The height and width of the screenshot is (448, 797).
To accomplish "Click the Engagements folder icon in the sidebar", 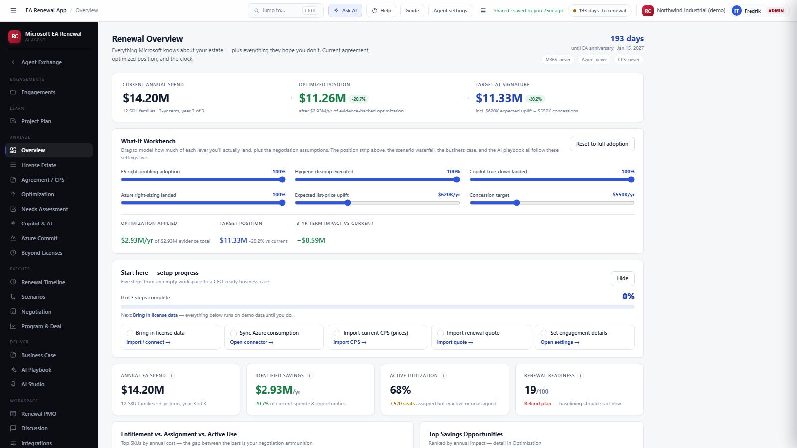I will tap(13, 92).
